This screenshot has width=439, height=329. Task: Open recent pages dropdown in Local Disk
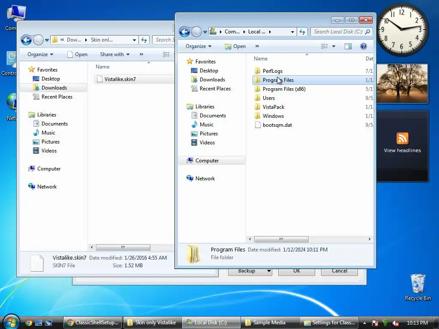(x=205, y=32)
